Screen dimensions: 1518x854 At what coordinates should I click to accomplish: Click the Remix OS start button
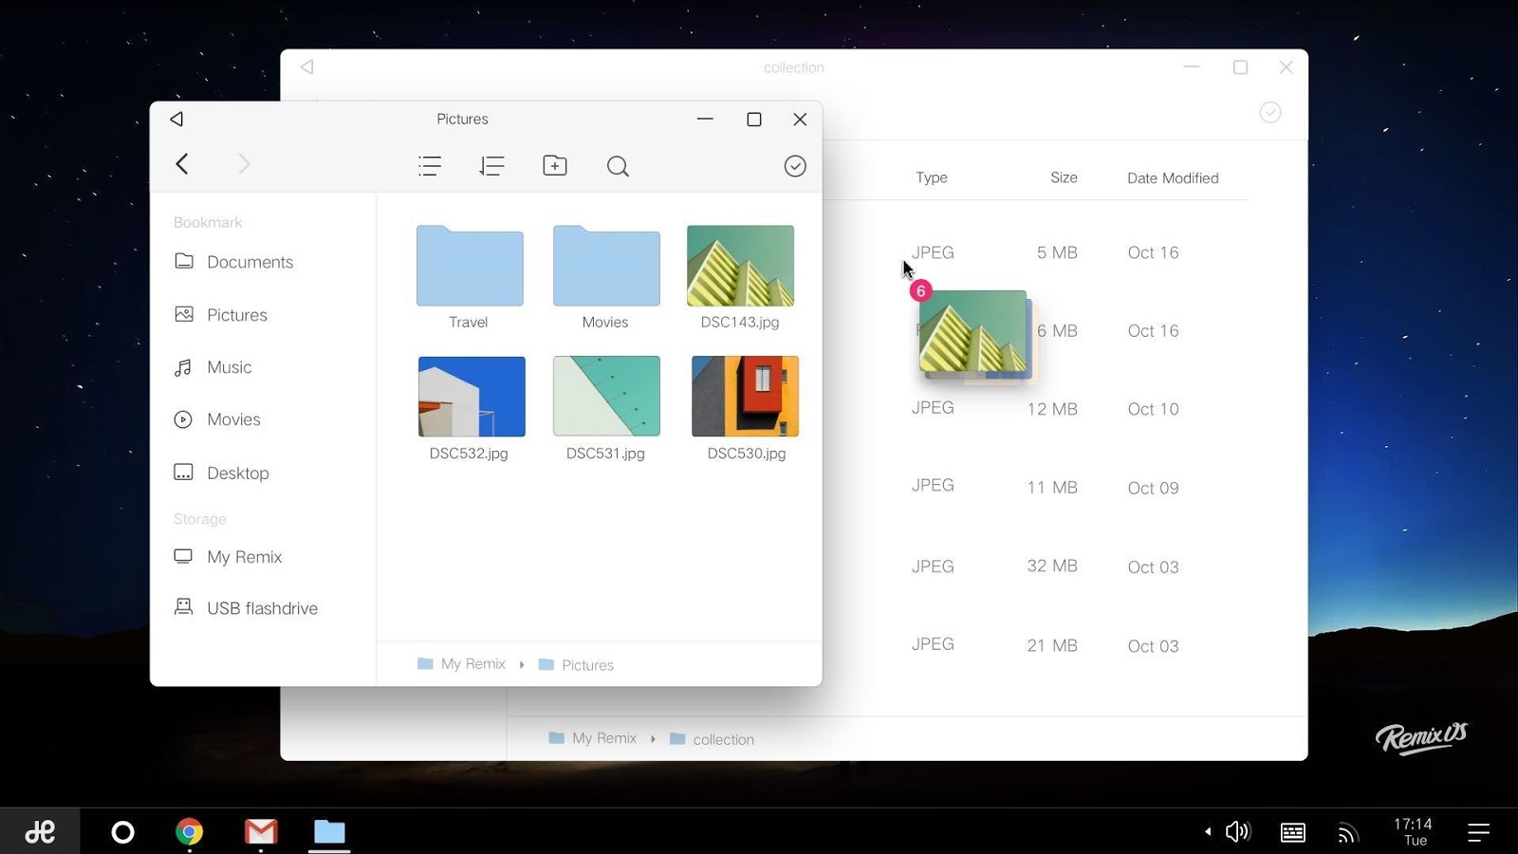[41, 831]
